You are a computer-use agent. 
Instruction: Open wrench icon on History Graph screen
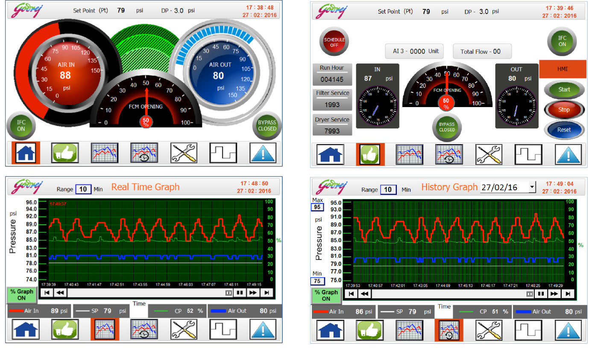(x=489, y=331)
